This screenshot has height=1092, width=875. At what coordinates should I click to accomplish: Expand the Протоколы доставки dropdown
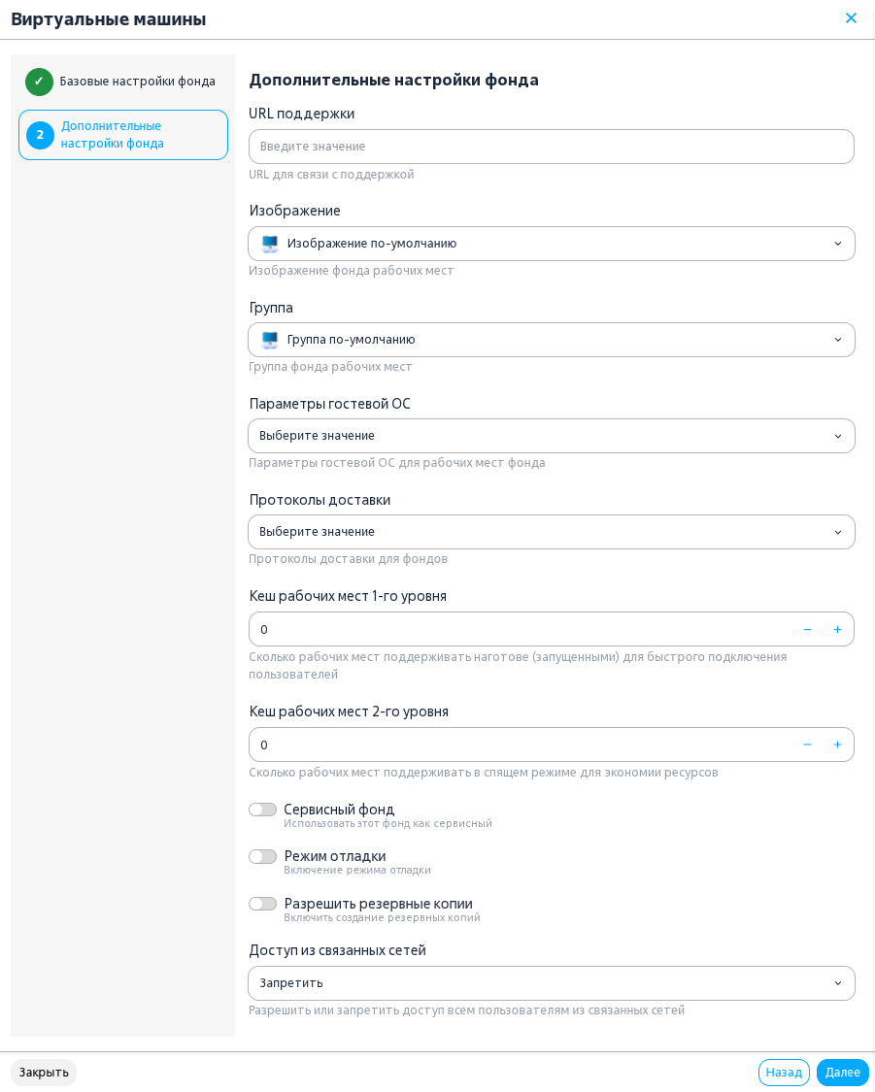click(x=551, y=532)
